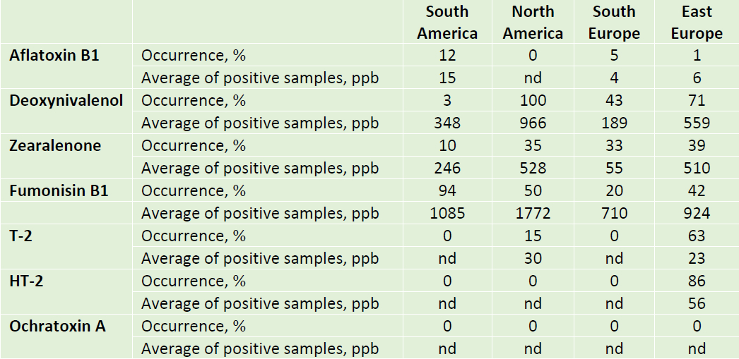
Task: Select Fumonisin B1 North America value 1772
Action: coord(532,213)
